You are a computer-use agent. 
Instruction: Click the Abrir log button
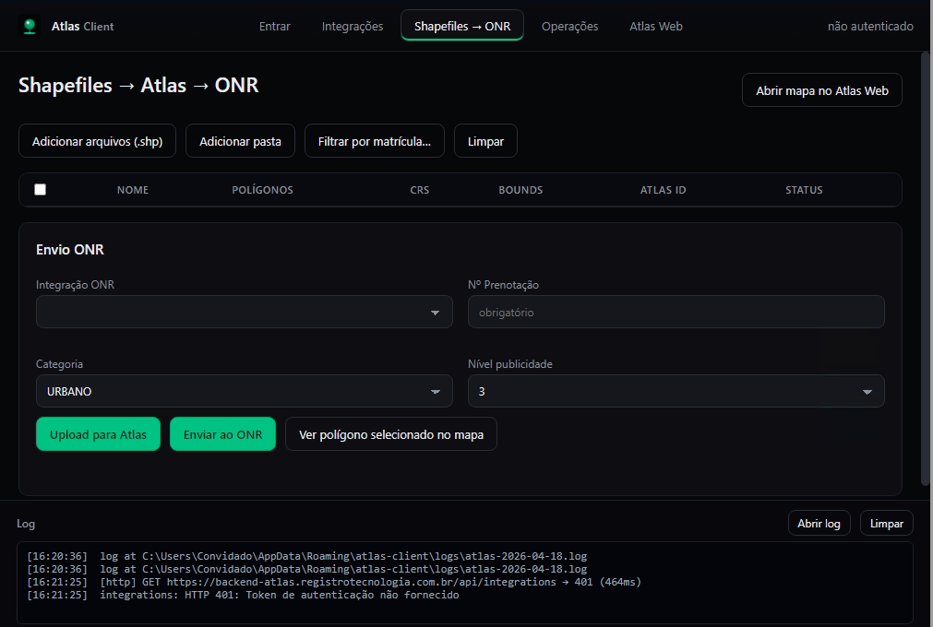pyautogui.click(x=819, y=524)
